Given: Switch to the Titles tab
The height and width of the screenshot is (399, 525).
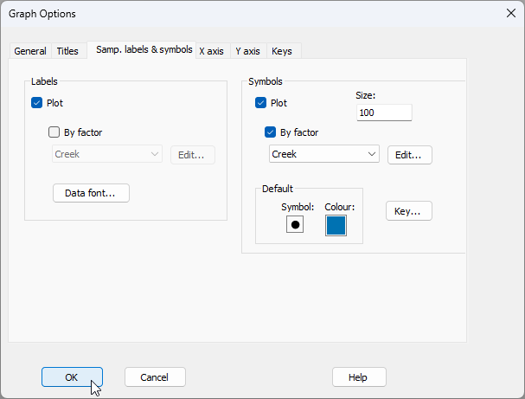Looking at the screenshot, I should [67, 51].
